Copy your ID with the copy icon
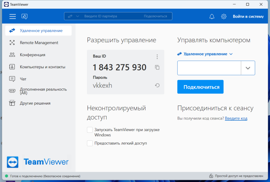This screenshot has height=182, width=270. click(157, 67)
